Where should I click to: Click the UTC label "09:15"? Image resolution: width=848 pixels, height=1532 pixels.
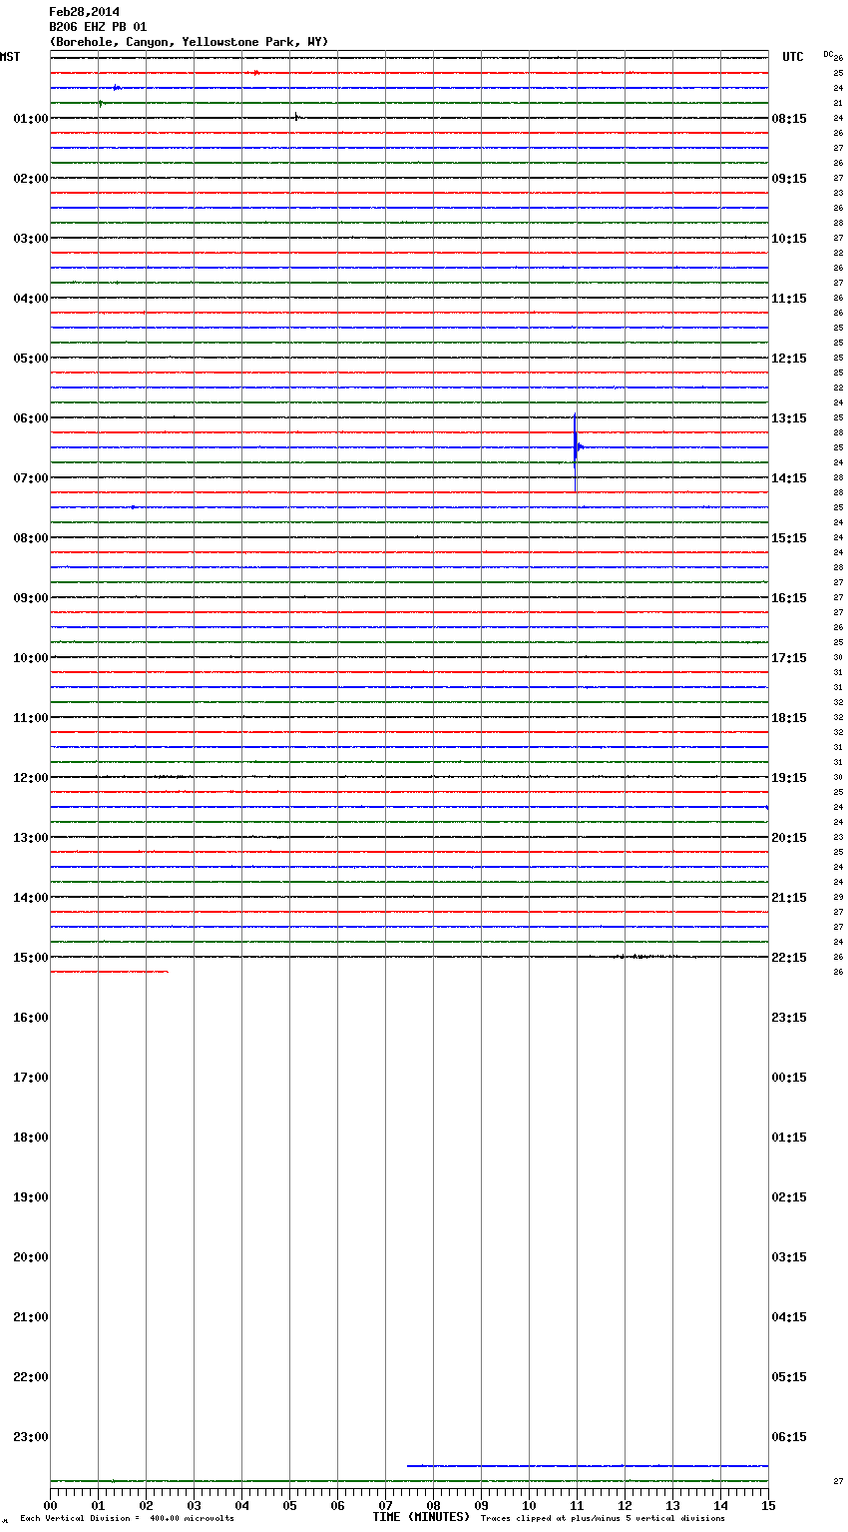[x=789, y=179]
